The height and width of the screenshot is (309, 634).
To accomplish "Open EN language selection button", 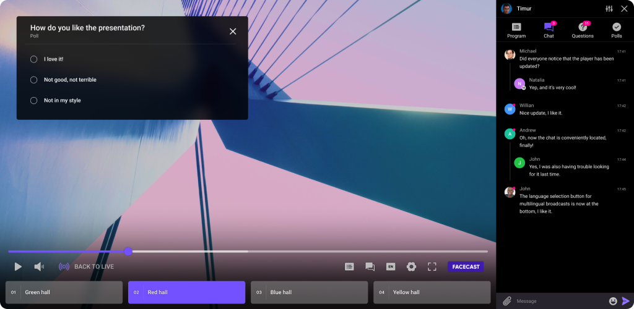I will [x=391, y=266].
